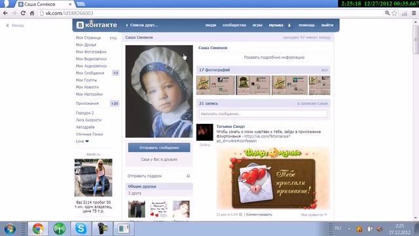
Task: Bookmark this page with the star icon
Action: (x=394, y=13)
